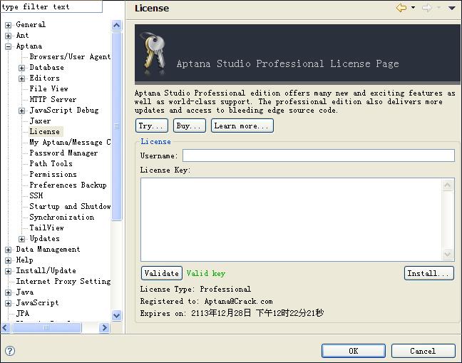
Task: Expand the Updates node
Action: point(22,239)
